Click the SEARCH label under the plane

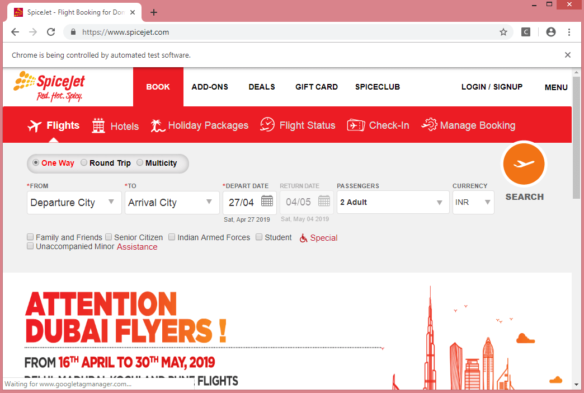[x=524, y=197]
